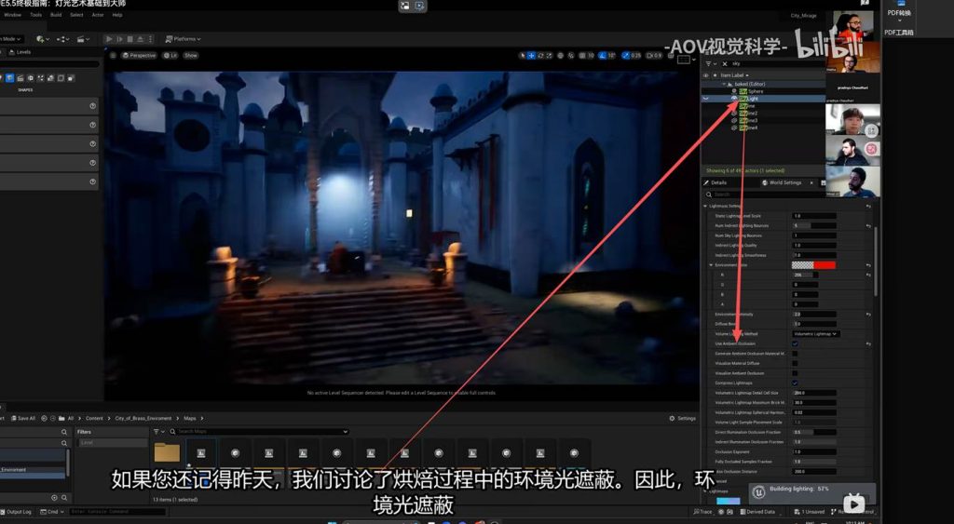Uncheck Use Ambient Occlusion checkbox
The height and width of the screenshot is (524, 954).
795,343
